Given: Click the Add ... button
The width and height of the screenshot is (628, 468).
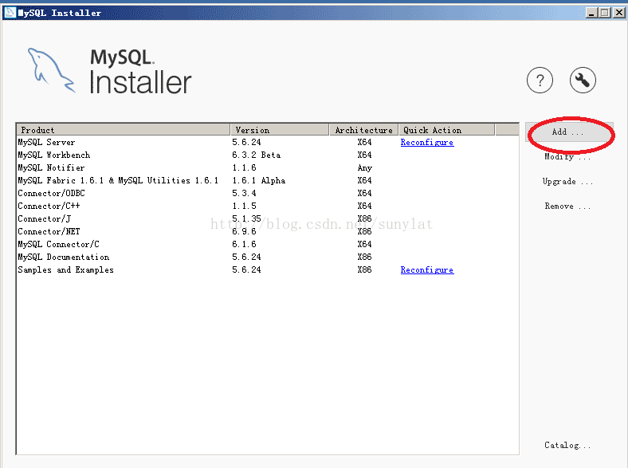Looking at the screenshot, I should point(569,132).
